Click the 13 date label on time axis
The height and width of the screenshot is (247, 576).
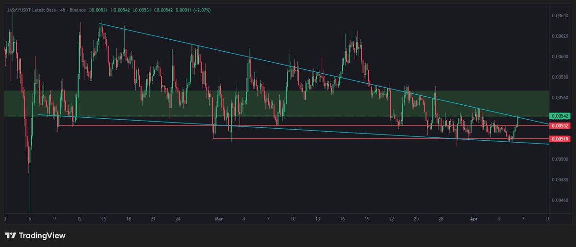point(318,219)
